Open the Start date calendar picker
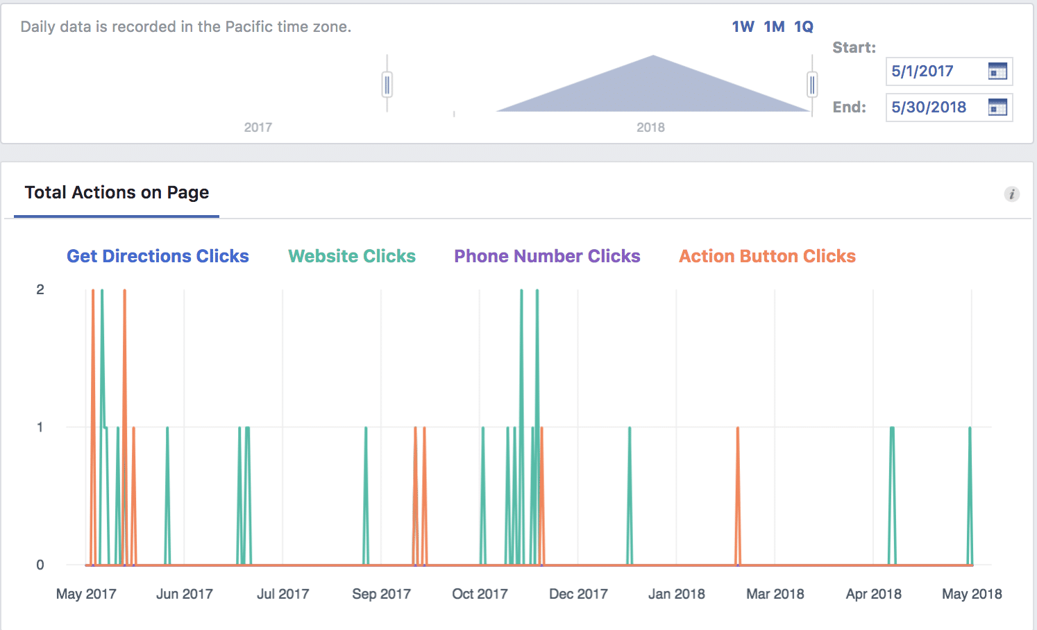 tap(997, 71)
